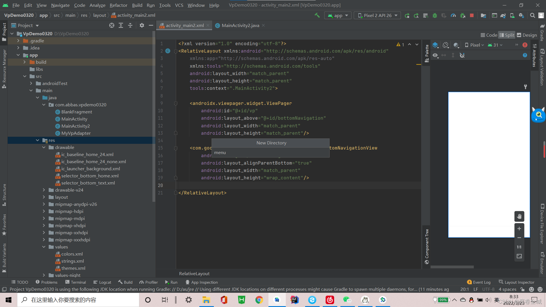546x307 pixels.
Task: Open the Event Log
Action: (x=479, y=282)
